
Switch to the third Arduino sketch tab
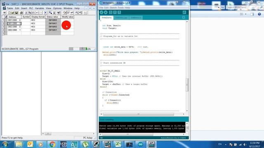[x=136, y=18]
